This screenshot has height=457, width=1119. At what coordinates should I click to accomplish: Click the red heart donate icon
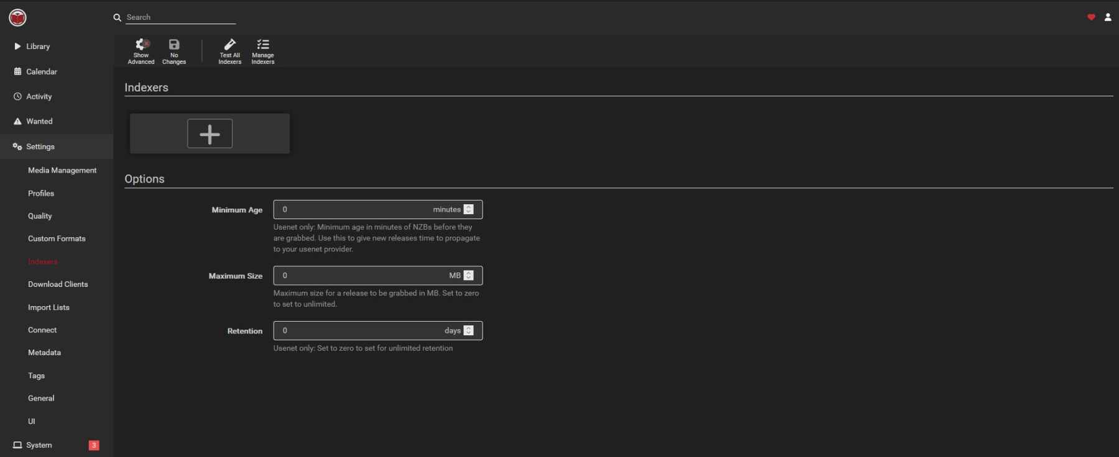click(1091, 17)
